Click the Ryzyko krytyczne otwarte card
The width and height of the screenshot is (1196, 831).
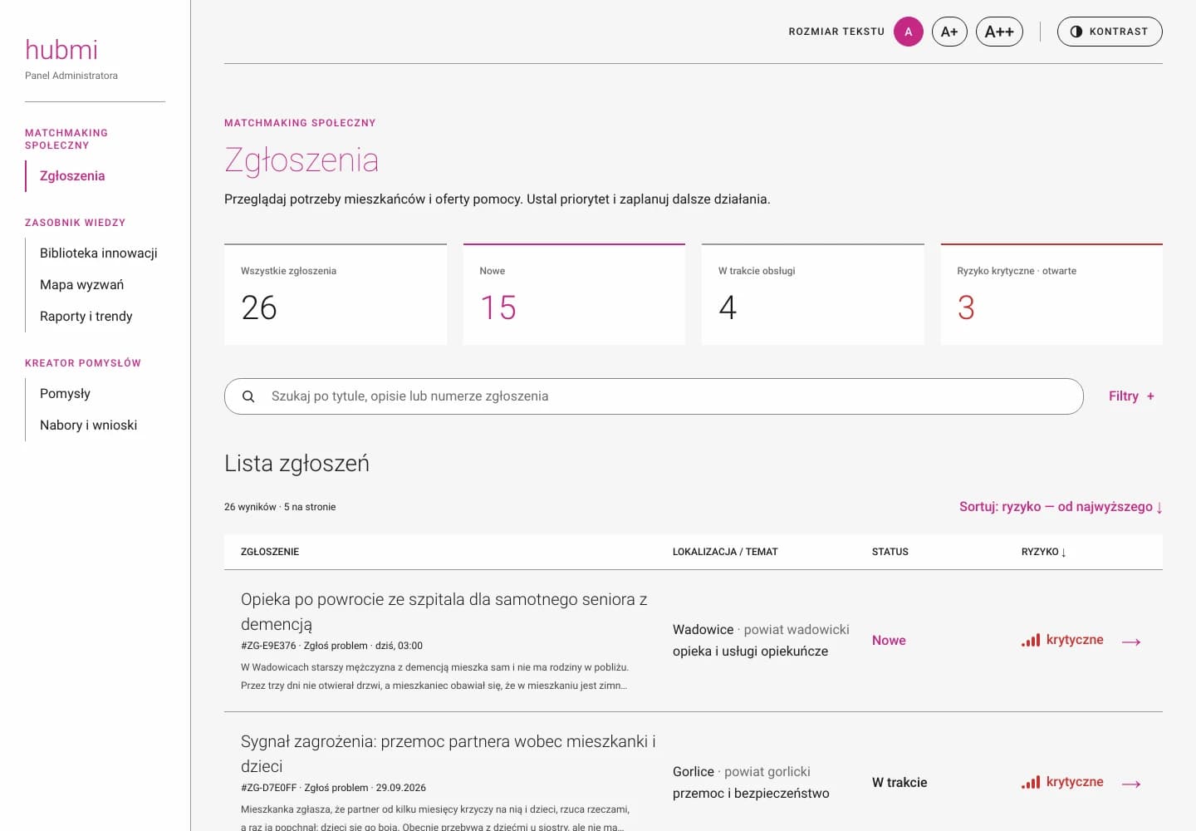(1051, 294)
